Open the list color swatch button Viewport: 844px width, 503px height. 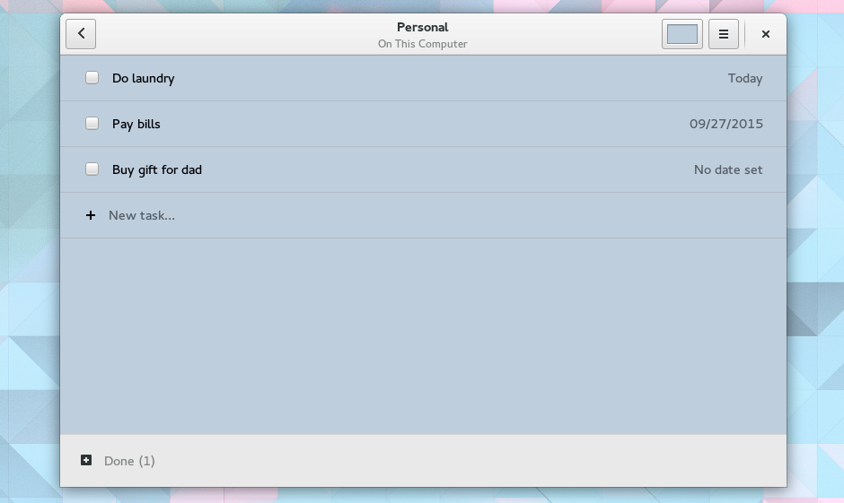pos(682,34)
